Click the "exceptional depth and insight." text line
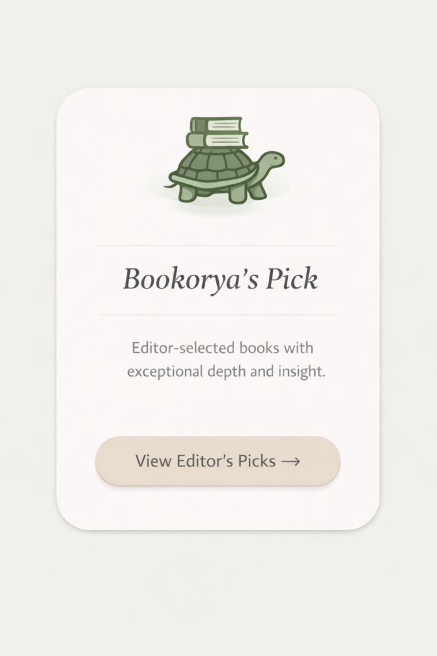 (x=226, y=372)
